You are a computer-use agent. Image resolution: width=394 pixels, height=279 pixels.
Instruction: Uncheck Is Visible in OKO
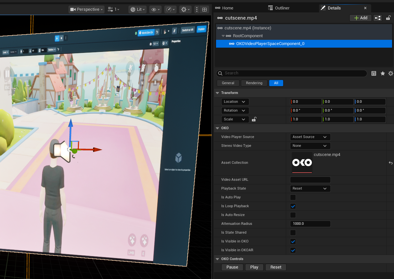[293, 241]
